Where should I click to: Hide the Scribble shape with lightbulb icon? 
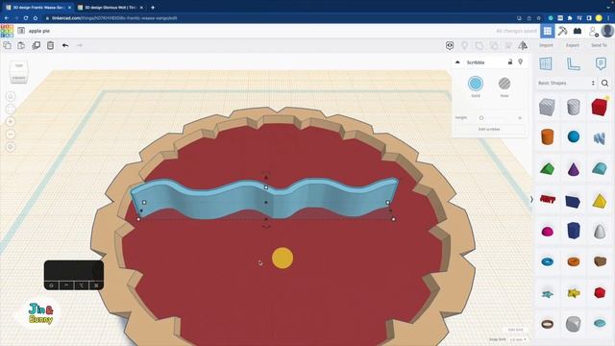click(x=521, y=62)
